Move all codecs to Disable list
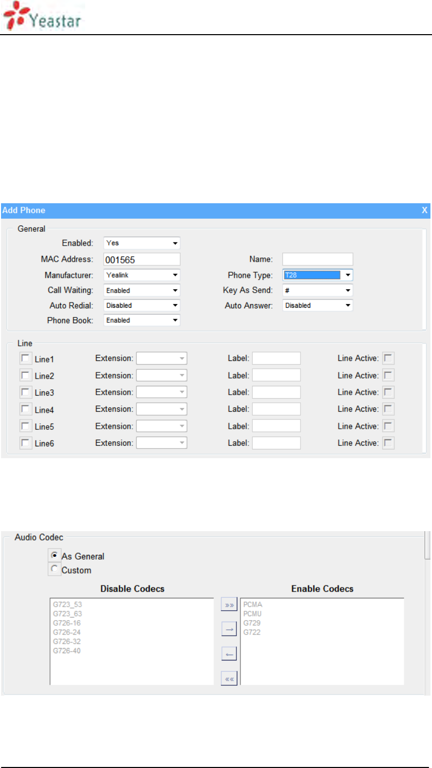Screen dimensions: 432x768 coord(229,679)
